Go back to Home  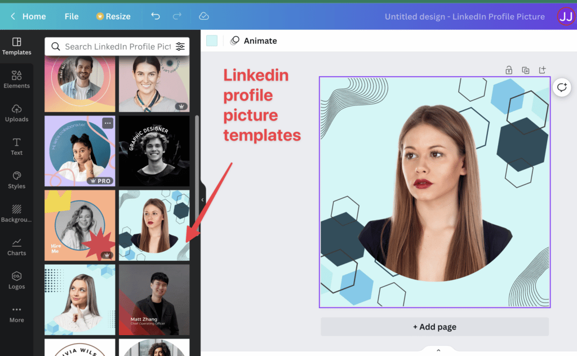pyautogui.click(x=34, y=16)
